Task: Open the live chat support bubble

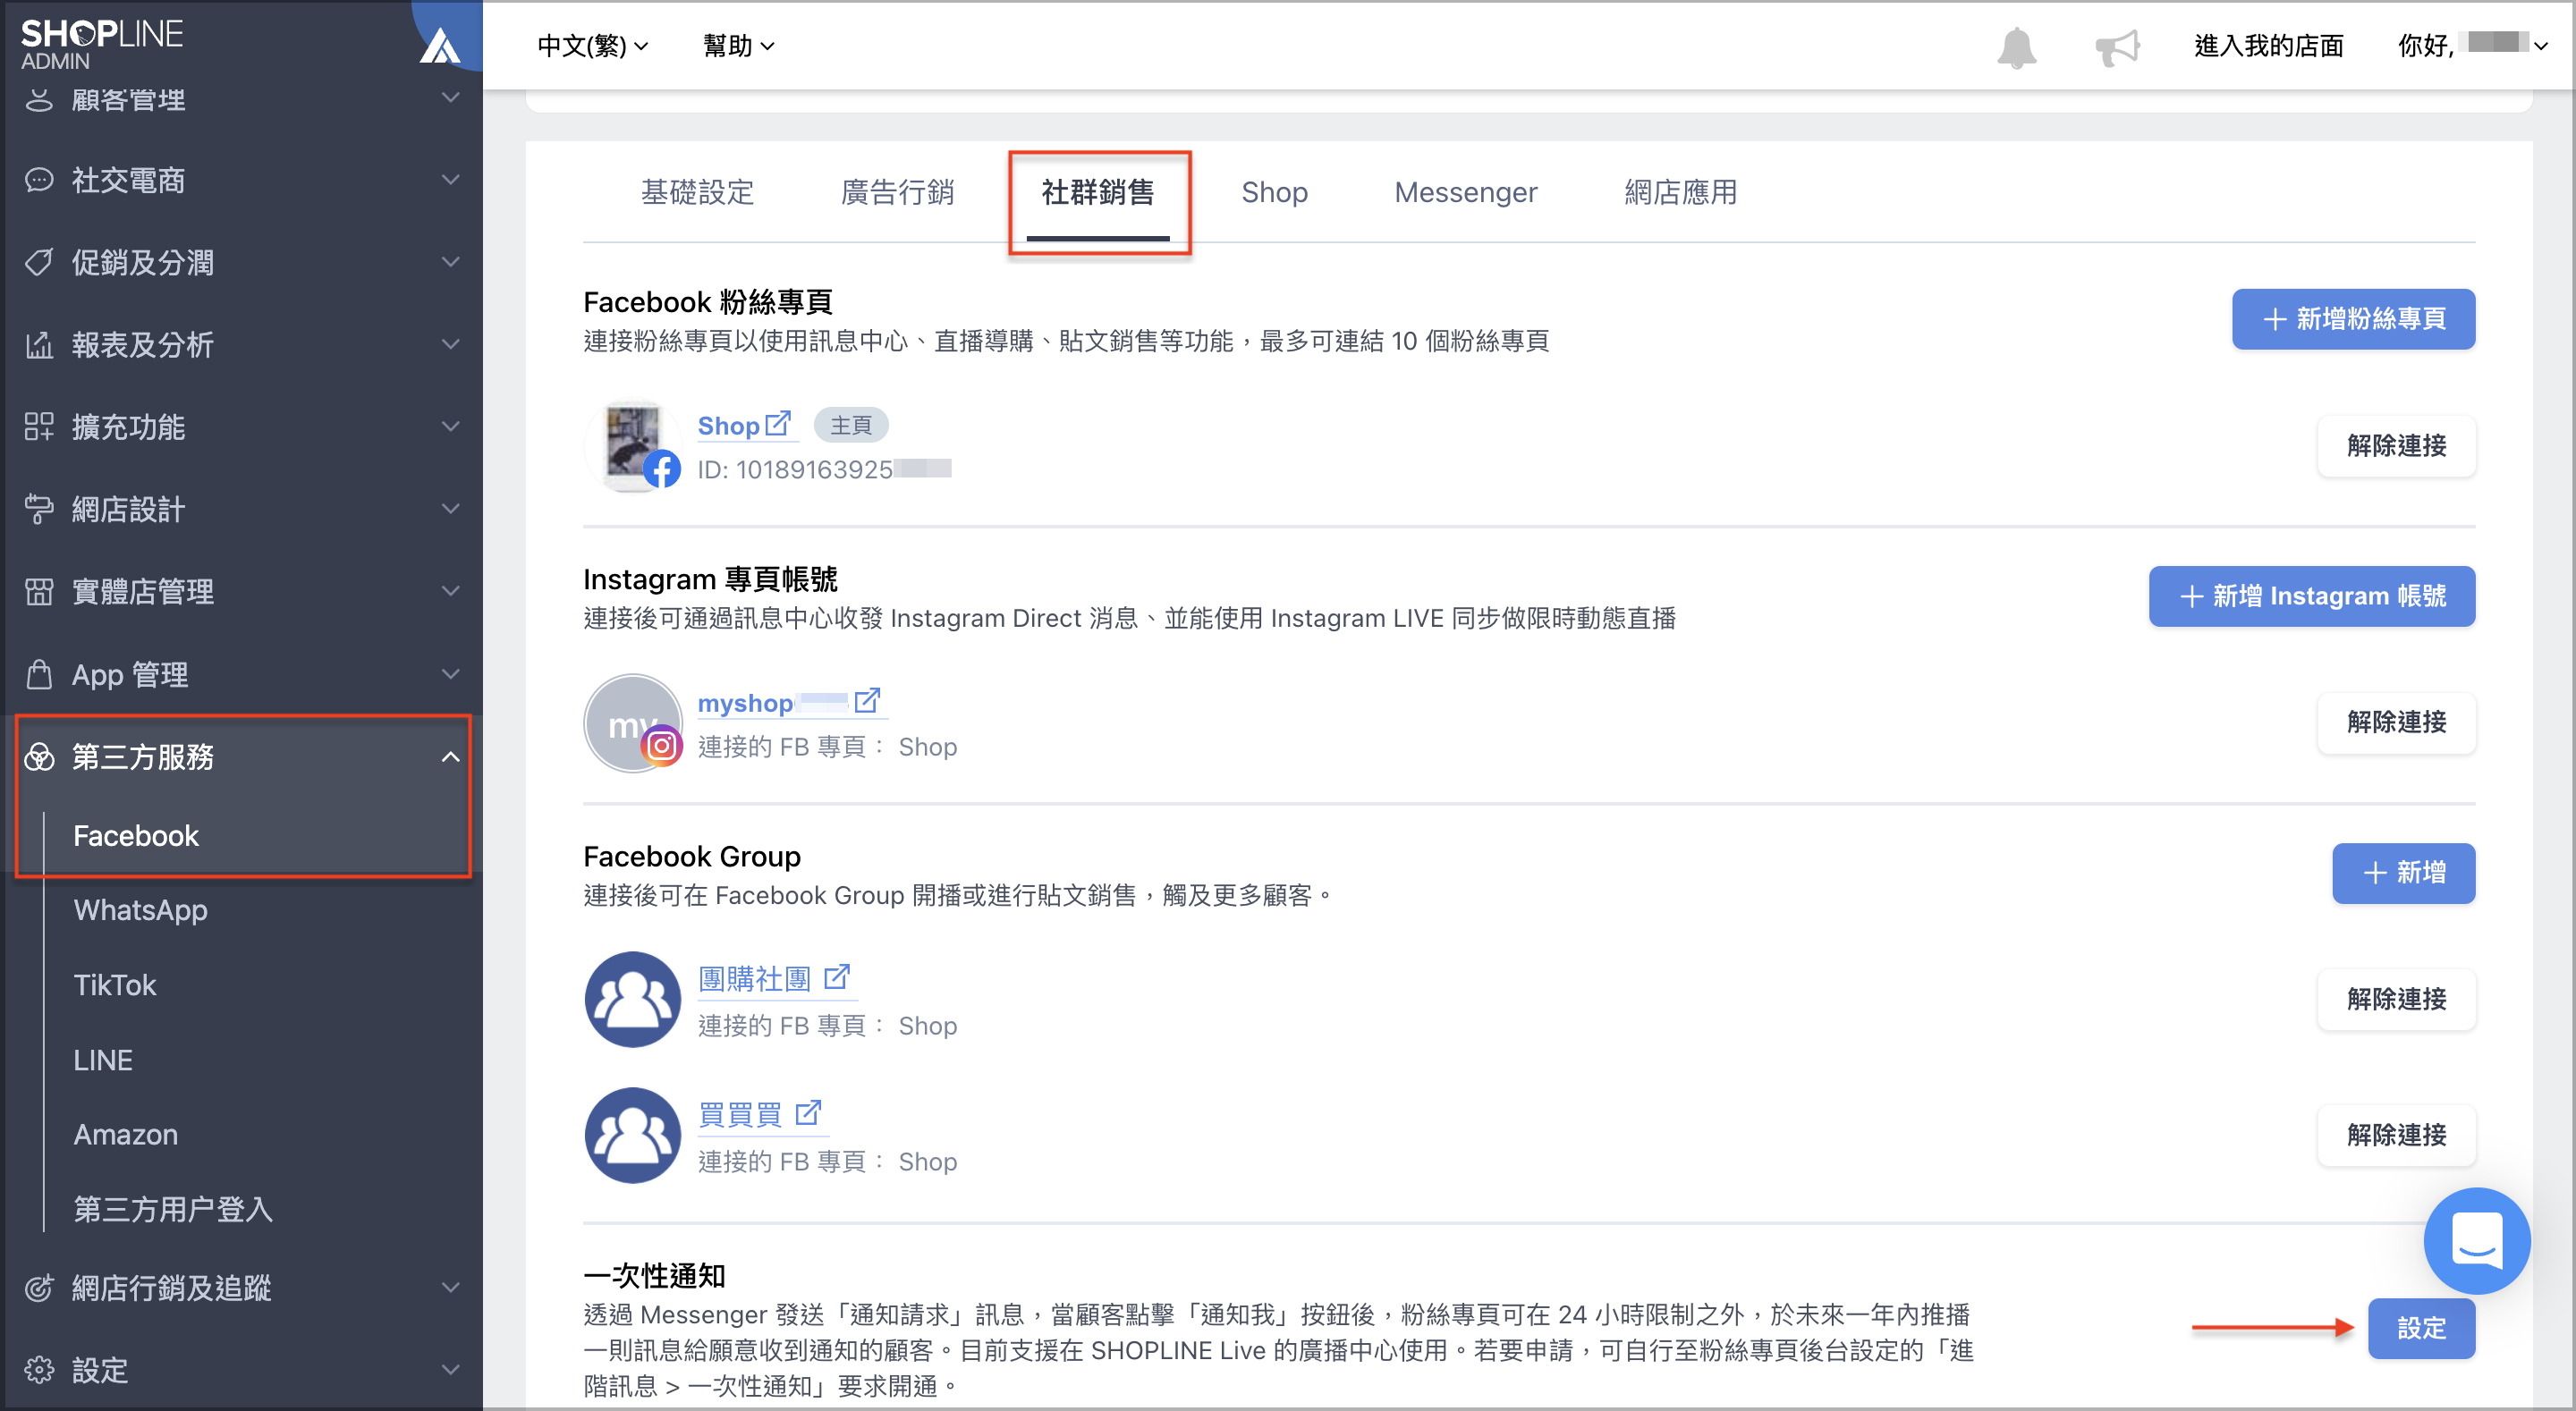Action: [2476, 1240]
